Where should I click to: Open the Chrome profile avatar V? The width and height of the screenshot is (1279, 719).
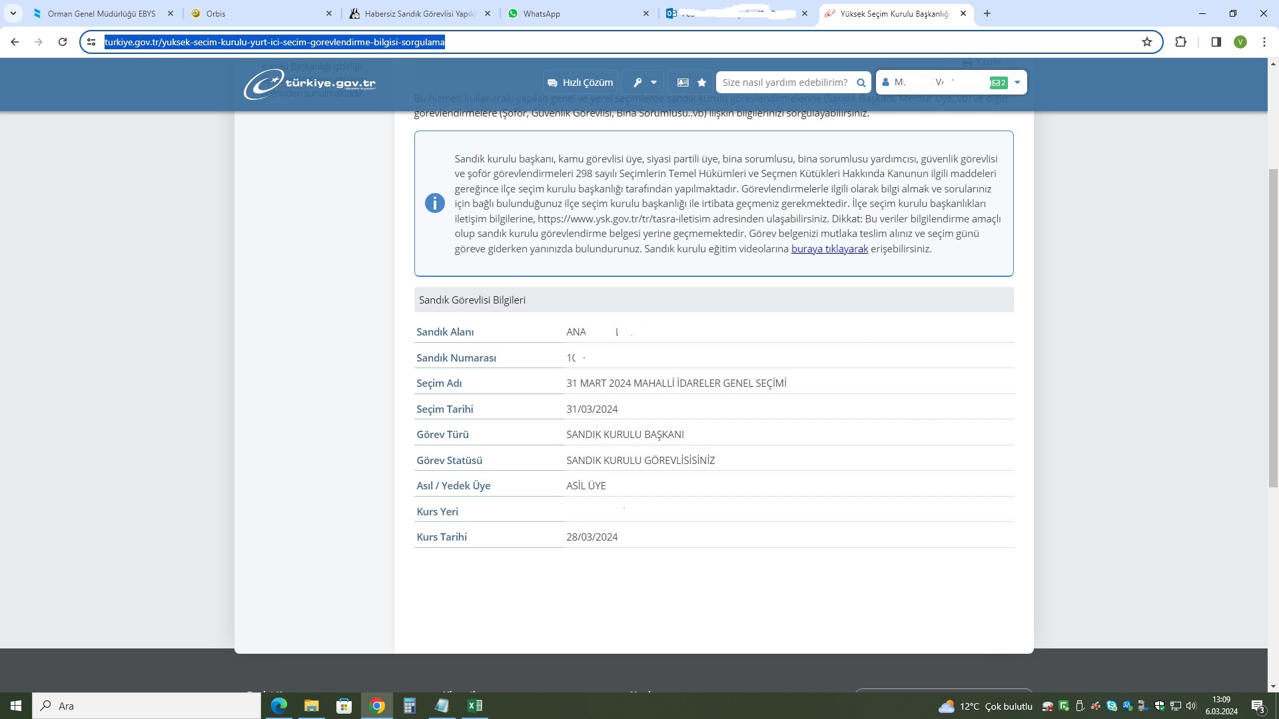(1240, 42)
